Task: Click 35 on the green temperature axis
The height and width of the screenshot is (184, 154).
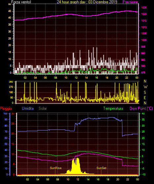Action: (143, 119)
